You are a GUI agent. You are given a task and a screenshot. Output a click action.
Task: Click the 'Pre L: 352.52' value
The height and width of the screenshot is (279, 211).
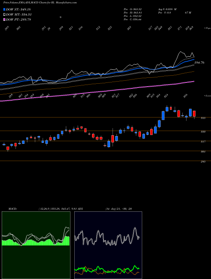pos(133,16)
